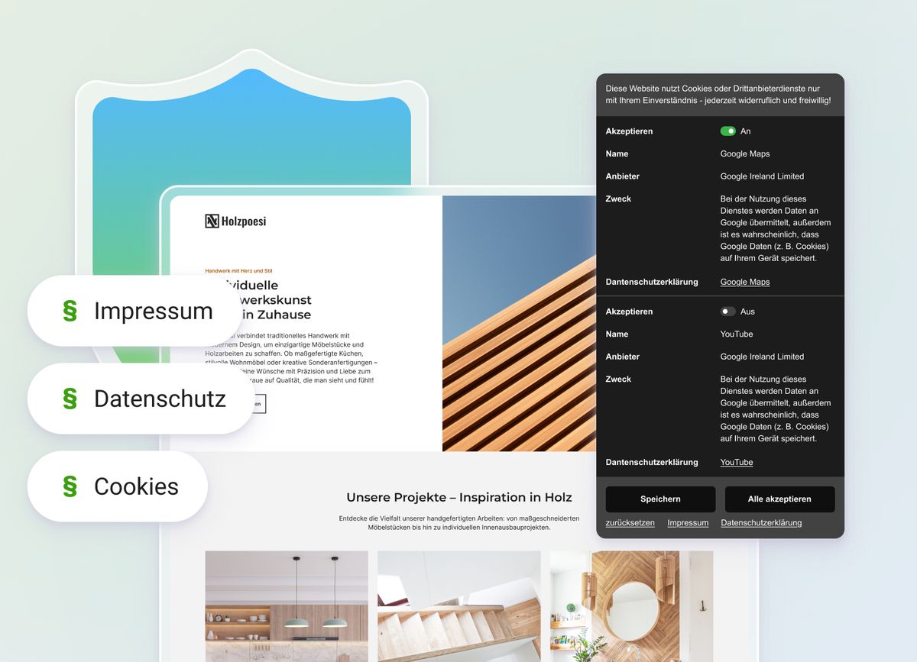Select the Cookies pill
917x662 pixels.
coord(118,486)
